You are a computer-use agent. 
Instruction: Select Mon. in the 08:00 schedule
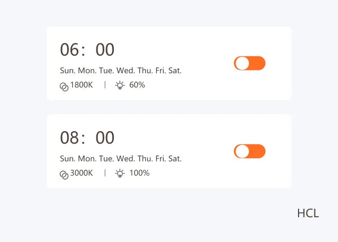coord(87,158)
